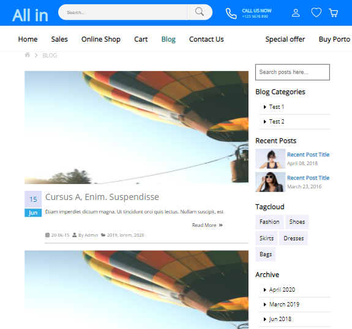Open the Recent Post Title dated April 08, 2018
This screenshot has height=329, width=352.
click(x=308, y=155)
